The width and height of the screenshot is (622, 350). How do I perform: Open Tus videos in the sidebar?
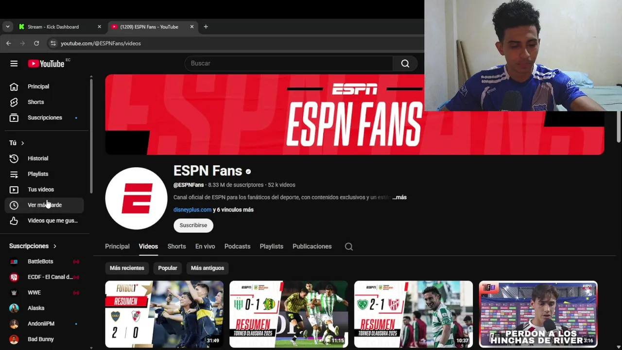pyautogui.click(x=45, y=190)
